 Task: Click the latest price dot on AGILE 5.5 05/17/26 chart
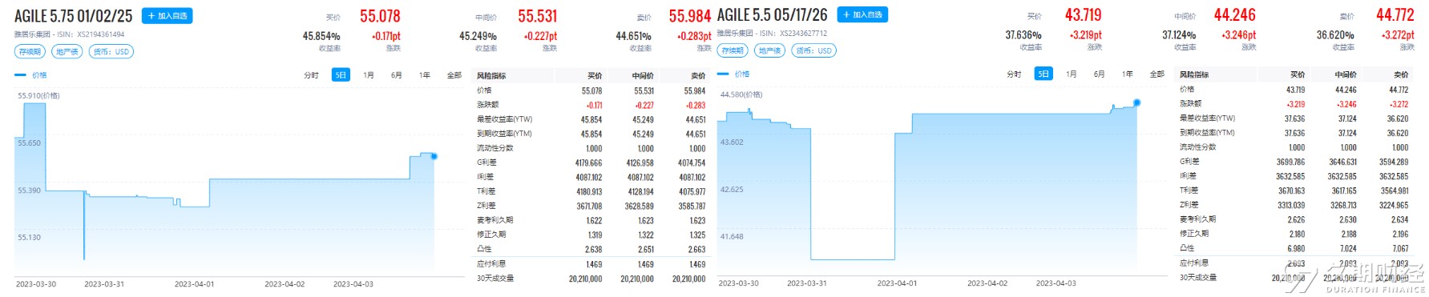1136,102
